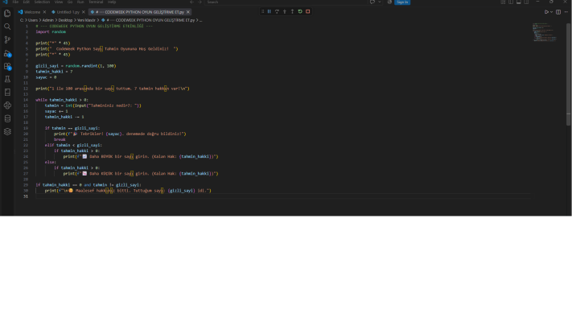
Task: Open the Help menu
Action: (112, 2)
